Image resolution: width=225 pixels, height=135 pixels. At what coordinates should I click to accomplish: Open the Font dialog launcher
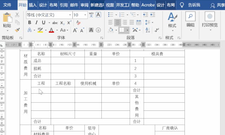(102, 38)
